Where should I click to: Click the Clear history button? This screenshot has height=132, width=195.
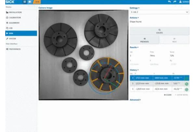coord(168,95)
